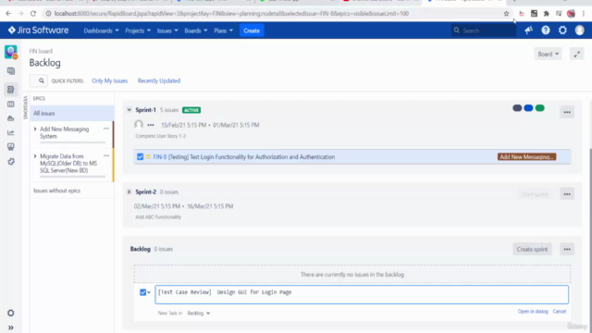Focus the top Search field
The width and height of the screenshot is (592, 333).
pyautogui.click(x=483, y=31)
